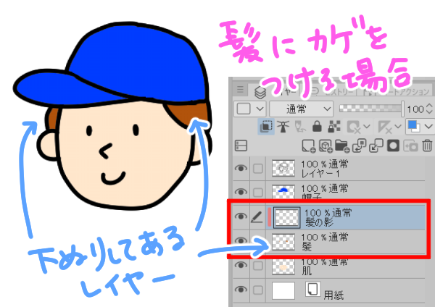Click the pink color label on 髪の影 row

[x=269, y=217]
